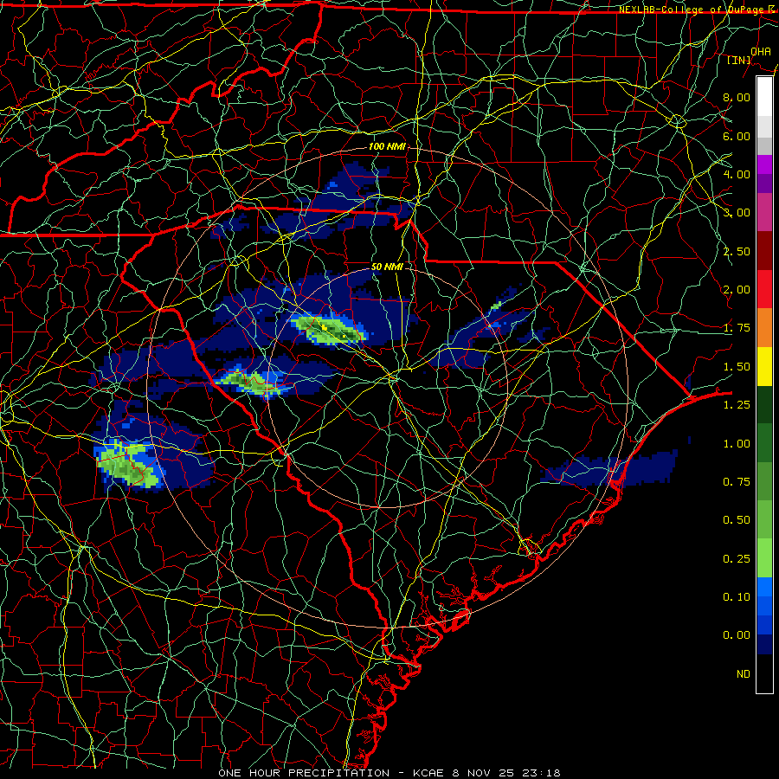Click the 0.50 legend value
779x779 pixels.
pos(737,520)
